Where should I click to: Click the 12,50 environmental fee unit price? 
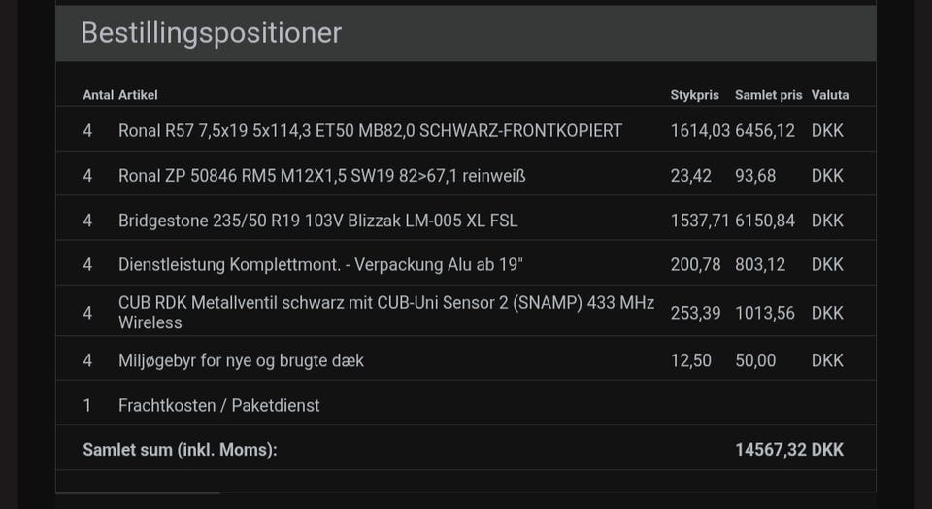690,360
